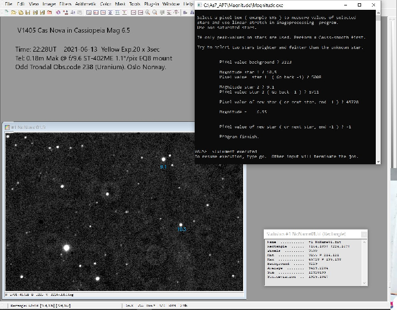Click the NoName01 image window title icon
Image resolution: width=397 pixels, height=310 pixels.
pyautogui.click(x=7, y=127)
